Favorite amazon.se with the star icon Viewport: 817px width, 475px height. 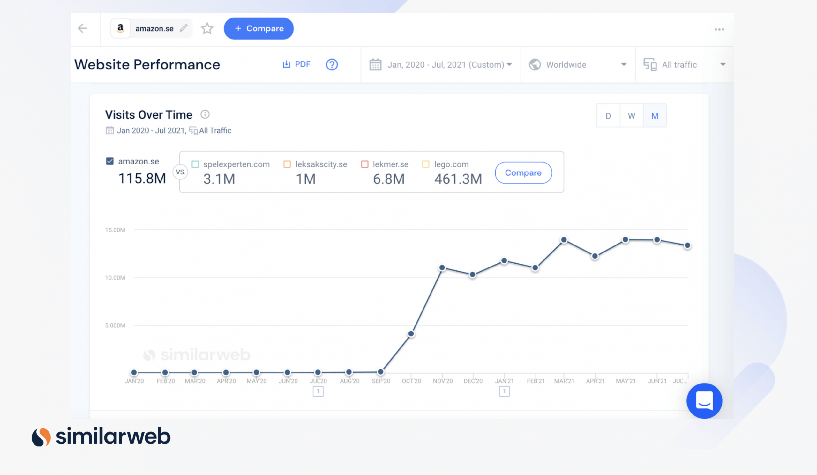tap(207, 28)
